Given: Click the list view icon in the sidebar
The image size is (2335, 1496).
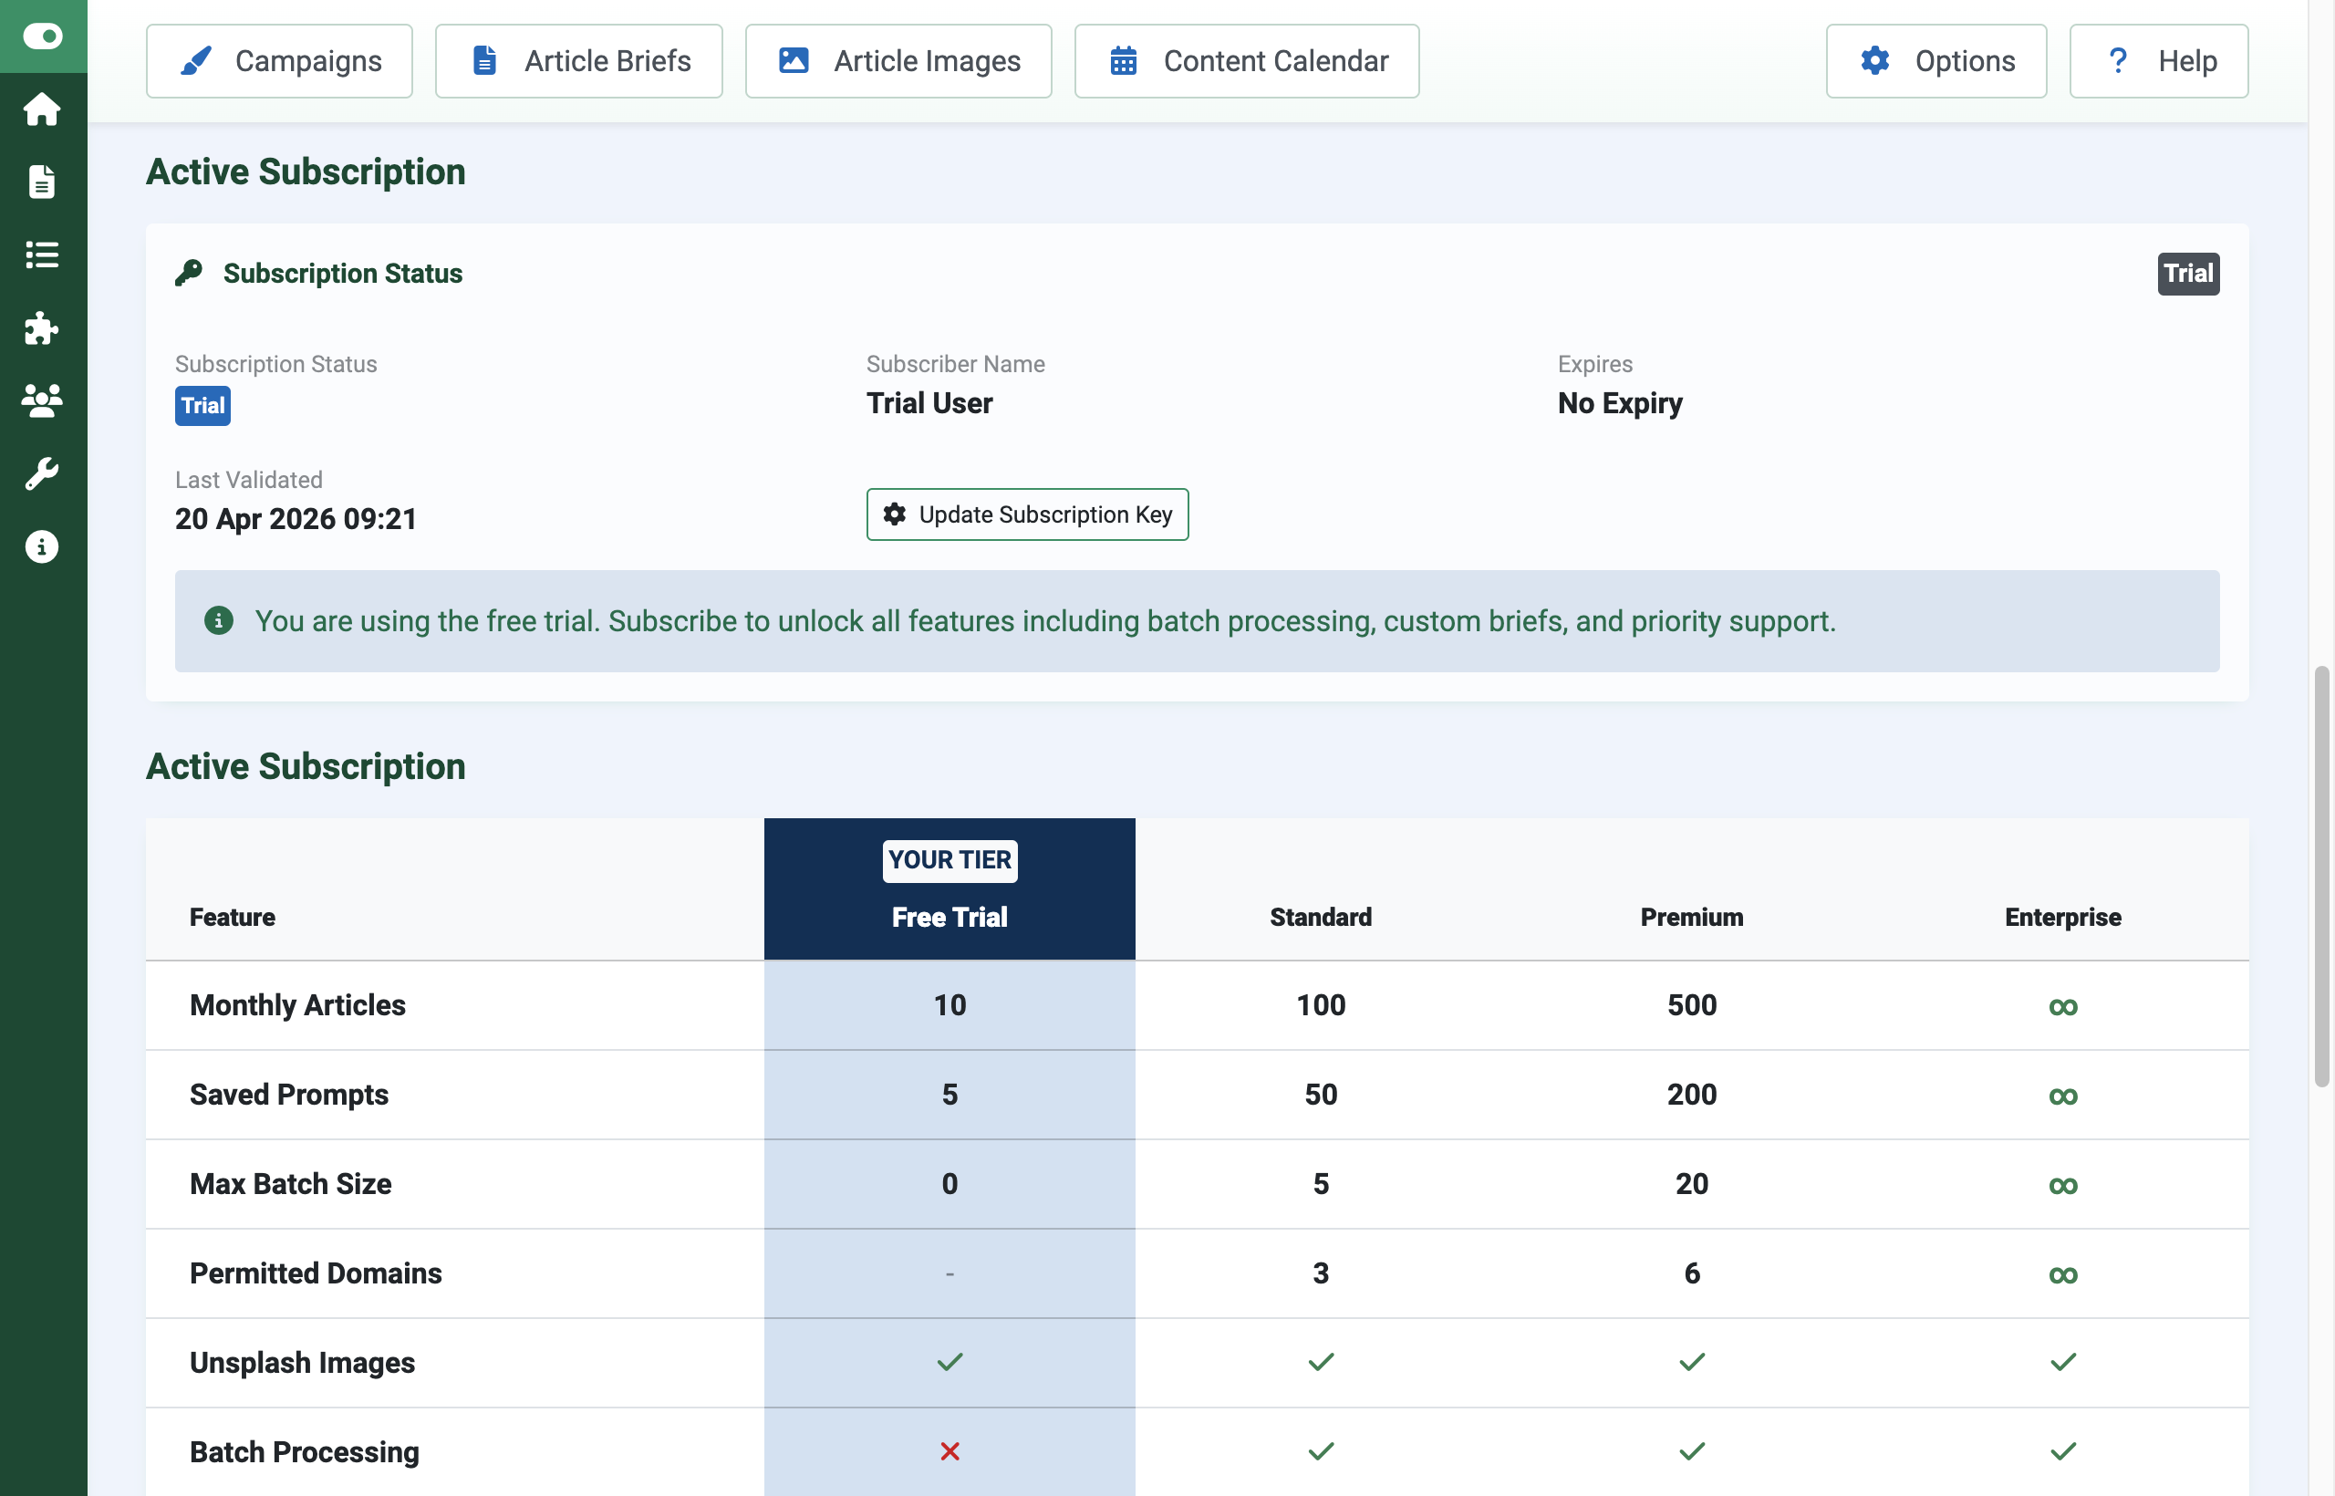Looking at the screenshot, I should coord(43,255).
